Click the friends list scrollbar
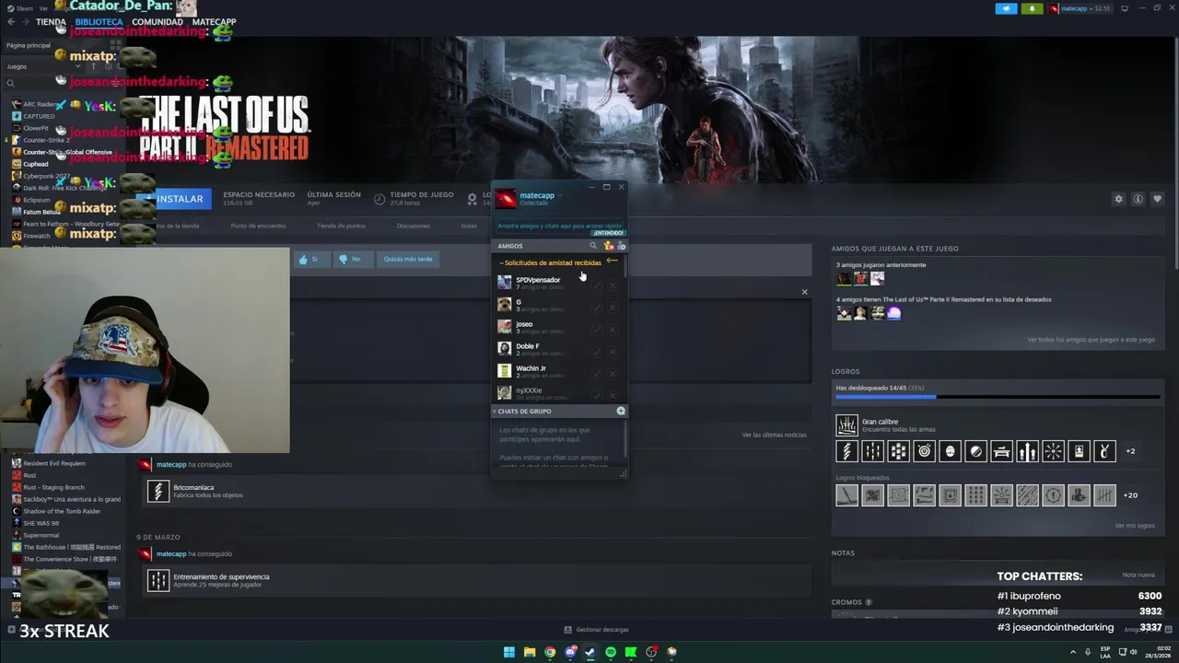This screenshot has width=1179, height=663. coord(625,267)
